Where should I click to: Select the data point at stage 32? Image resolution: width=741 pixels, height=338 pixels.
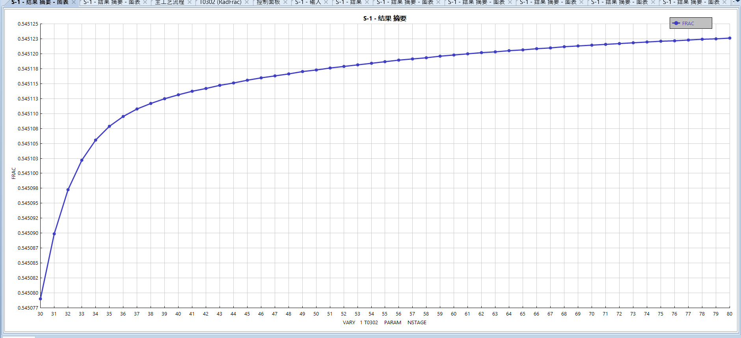click(x=68, y=190)
